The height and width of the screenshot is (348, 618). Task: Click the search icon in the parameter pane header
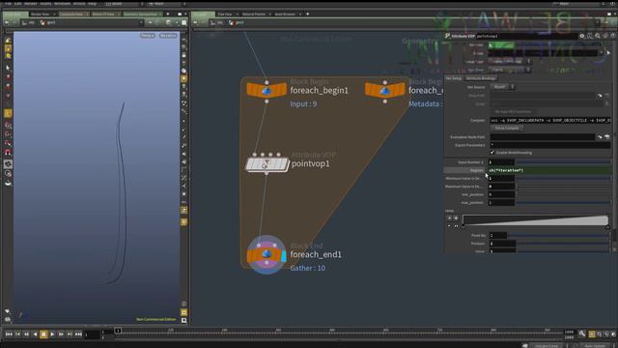click(x=598, y=36)
